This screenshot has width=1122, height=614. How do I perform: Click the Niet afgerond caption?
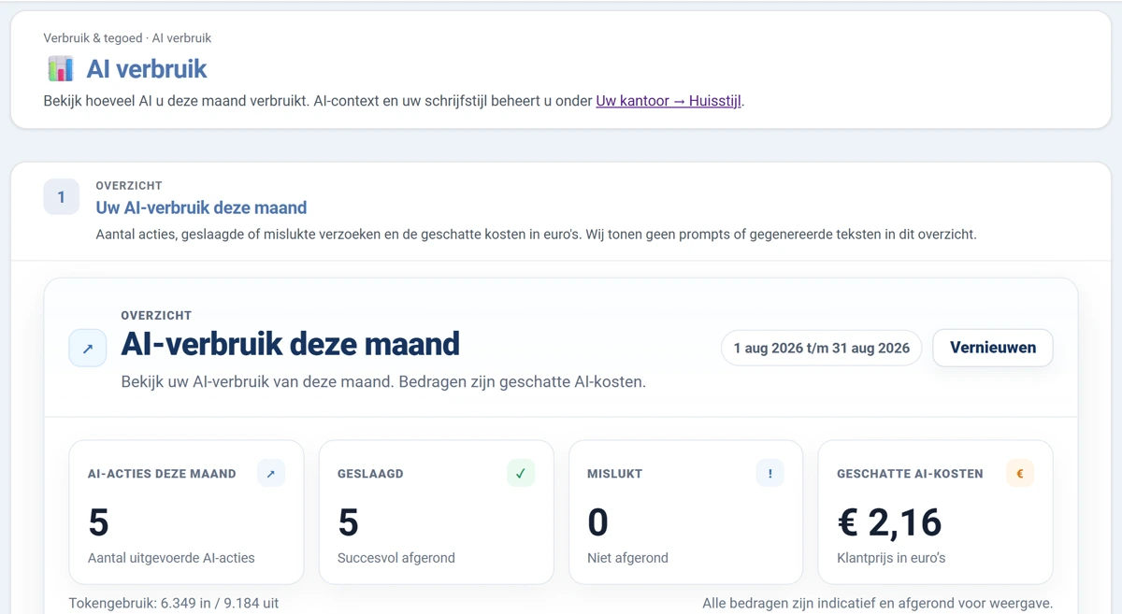(x=627, y=558)
